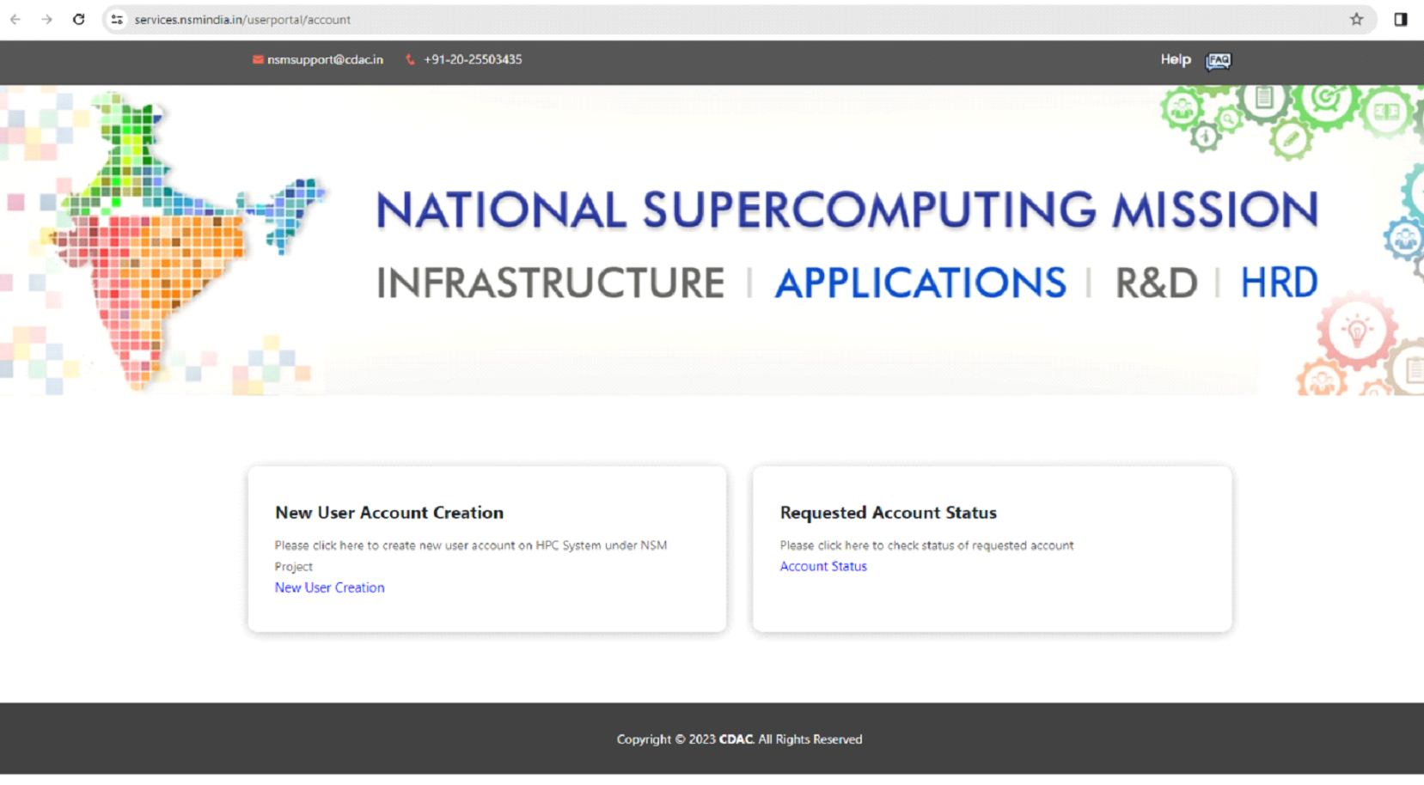Open site information icon in address bar
Image resolution: width=1424 pixels, height=785 pixels.
click(117, 19)
